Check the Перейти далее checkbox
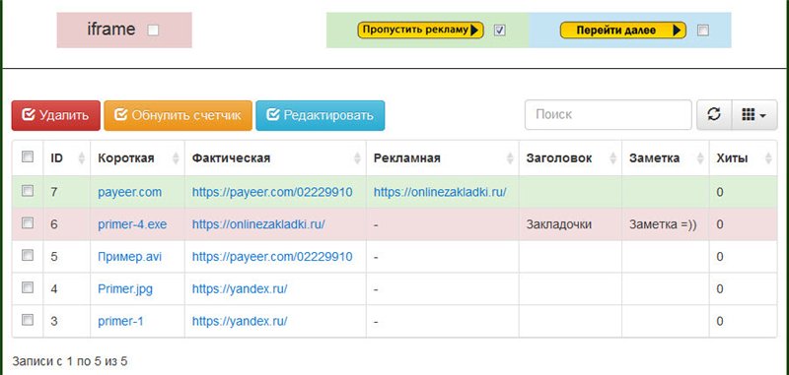This screenshot has width=789, height=375. (x=703, y=31)
